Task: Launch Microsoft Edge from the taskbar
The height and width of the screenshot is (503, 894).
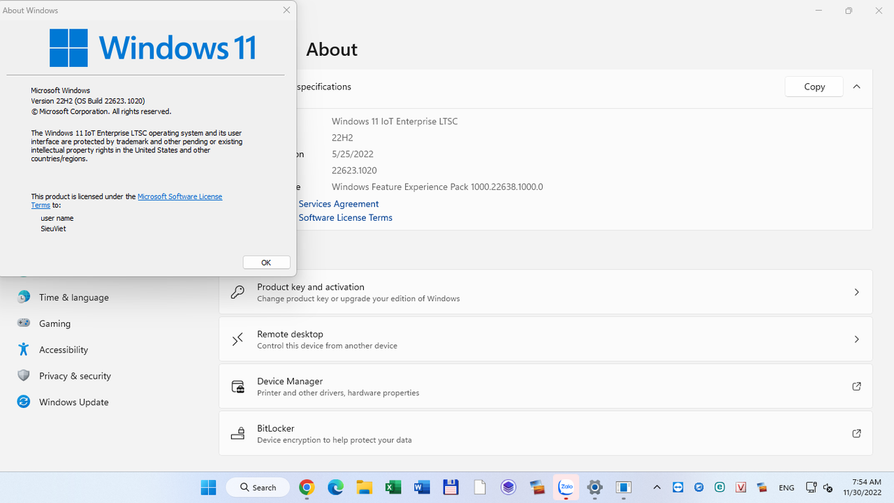Action: coord(335,487)
